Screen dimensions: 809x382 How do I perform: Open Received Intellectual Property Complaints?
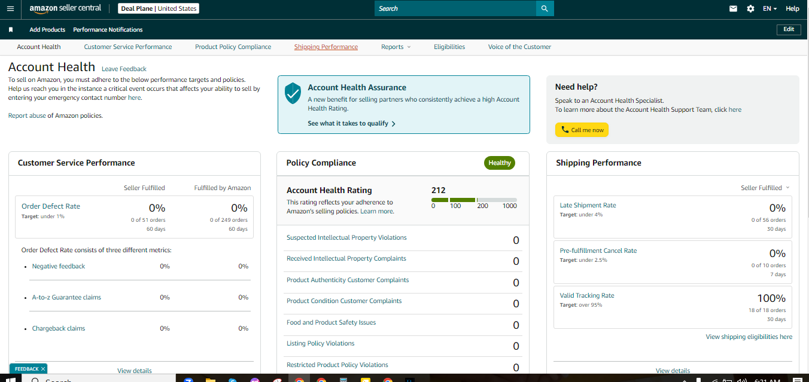(346, 258)
